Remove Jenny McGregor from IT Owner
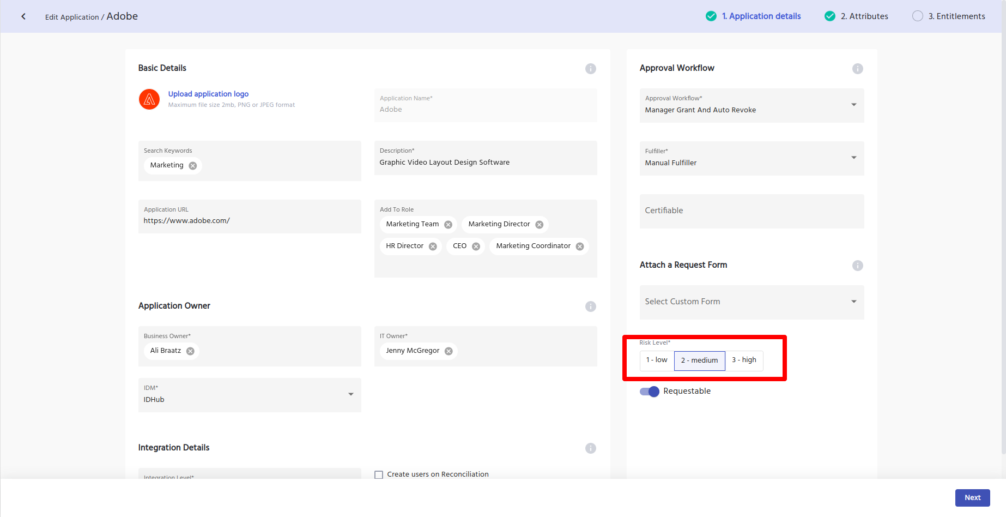Image resolution: width=1006 pixels, height=517 pixels. (x=449, y=351)
